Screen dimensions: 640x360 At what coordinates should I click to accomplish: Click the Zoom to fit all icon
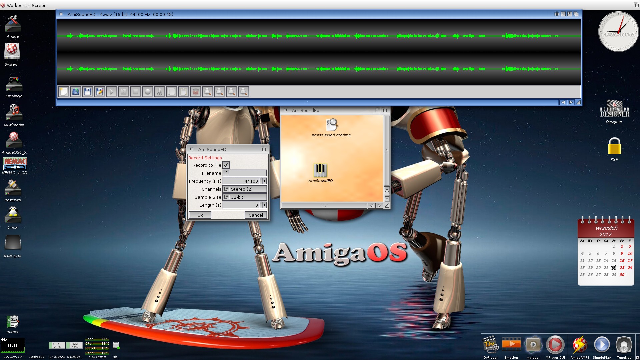208,92
